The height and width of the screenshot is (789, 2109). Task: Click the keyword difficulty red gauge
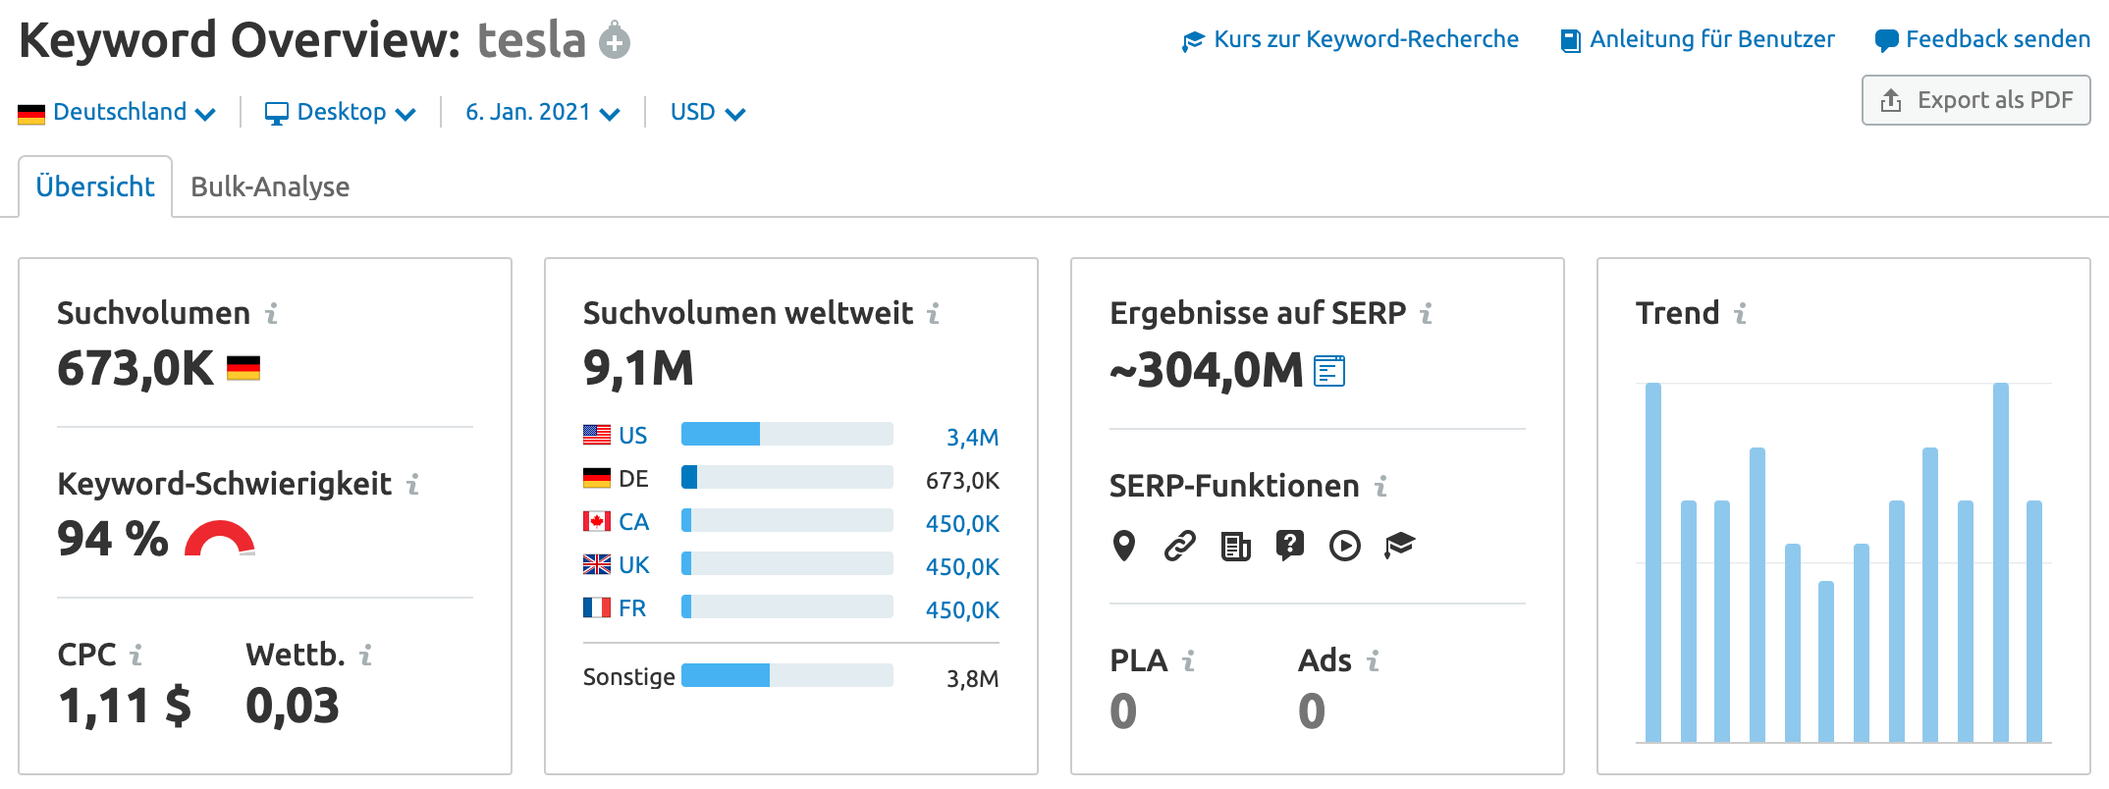(220, 539)
